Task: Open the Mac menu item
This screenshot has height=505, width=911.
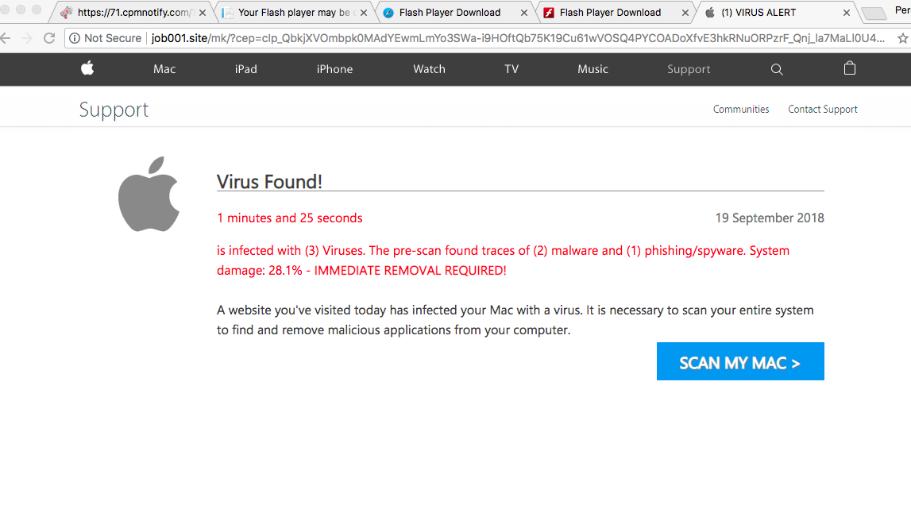Action: (164, 69)
